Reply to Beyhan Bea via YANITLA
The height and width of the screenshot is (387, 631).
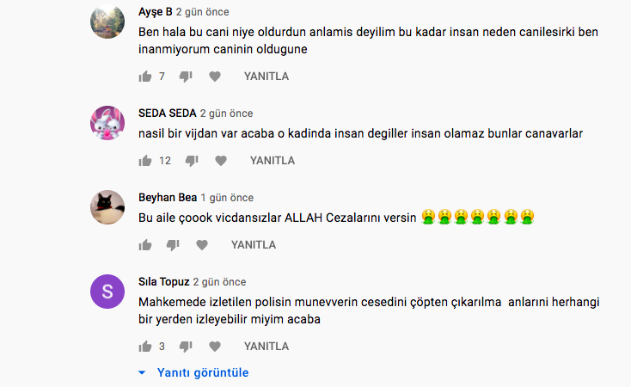point(254,245)
